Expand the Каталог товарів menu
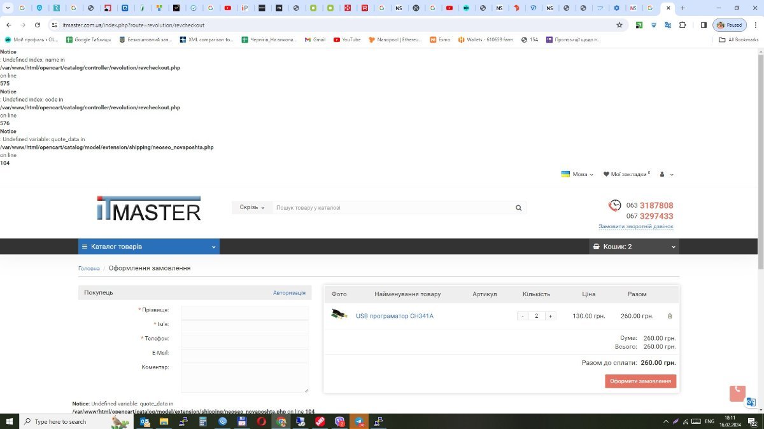Image resolution: width=764 pixels, height=429 pixels. (149, 247)
